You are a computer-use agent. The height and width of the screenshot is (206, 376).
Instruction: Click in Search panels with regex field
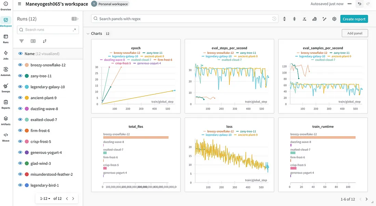click(x=185, y=19)
